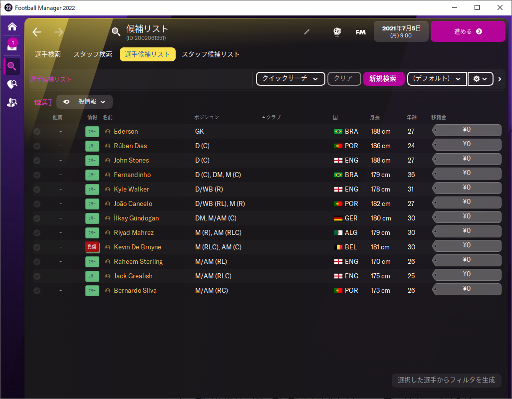The image size is (512, 399).
Task: Click the フリー badge for Bernardo Silva
Action: tap(92, 290)
